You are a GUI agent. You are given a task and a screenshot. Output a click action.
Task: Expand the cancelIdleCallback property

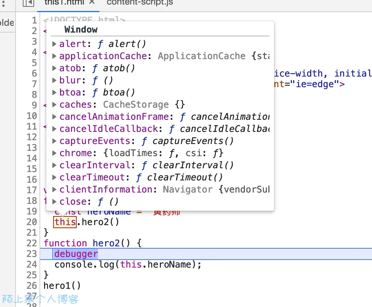click(x=54, y=128)
